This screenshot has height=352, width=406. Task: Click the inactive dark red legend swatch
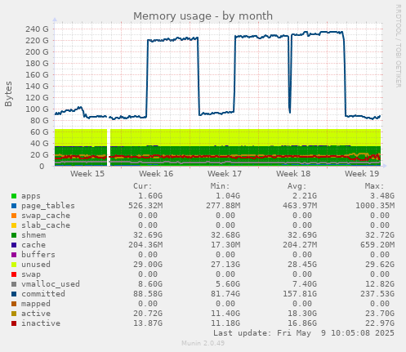[x=14, y=323]
